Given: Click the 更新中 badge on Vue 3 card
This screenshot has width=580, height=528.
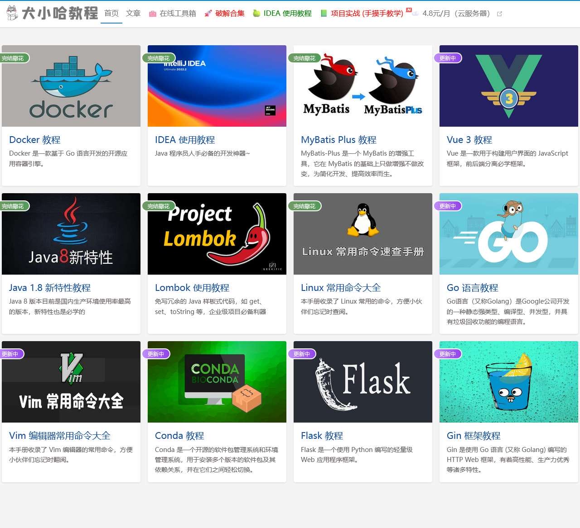Looking at the screenshot, I should point(448,58).
